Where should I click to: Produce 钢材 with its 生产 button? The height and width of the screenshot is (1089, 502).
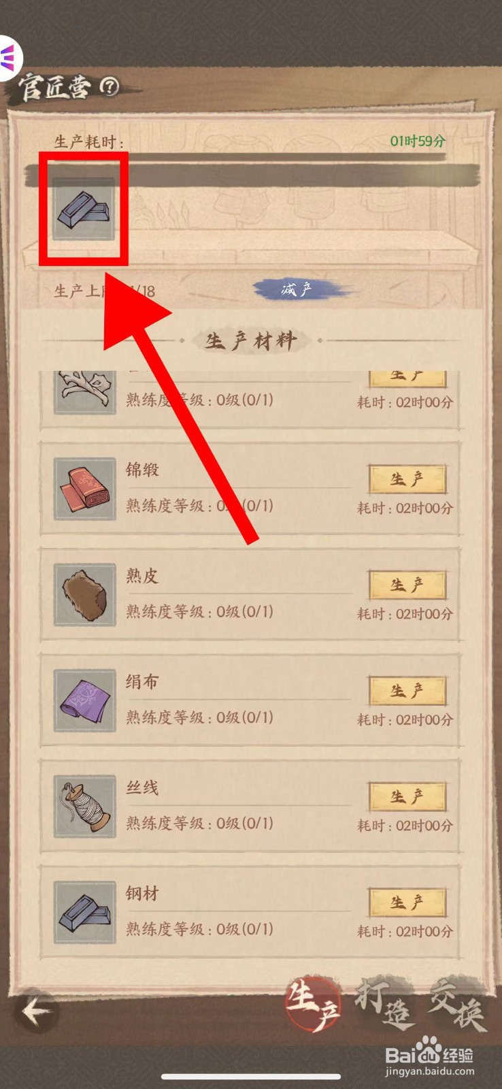pos(407,903)
